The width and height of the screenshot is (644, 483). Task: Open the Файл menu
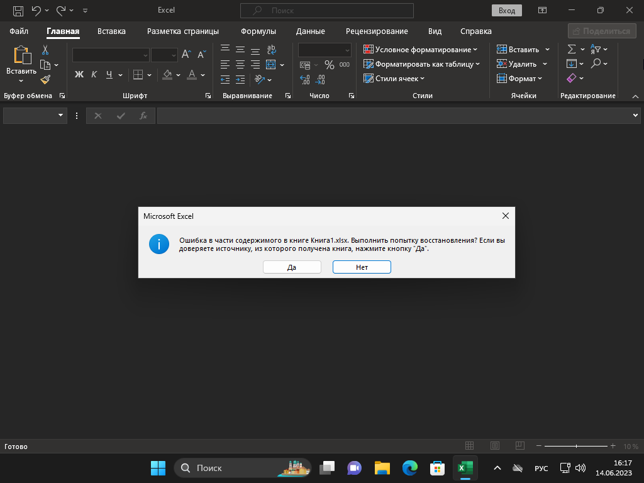pos(19,31)
